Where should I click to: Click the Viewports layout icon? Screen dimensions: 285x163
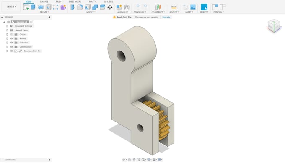click(159, 160)
